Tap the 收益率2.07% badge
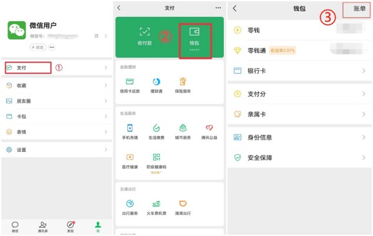Viewport: 373px width, 236px height. [x=282, y=50]
